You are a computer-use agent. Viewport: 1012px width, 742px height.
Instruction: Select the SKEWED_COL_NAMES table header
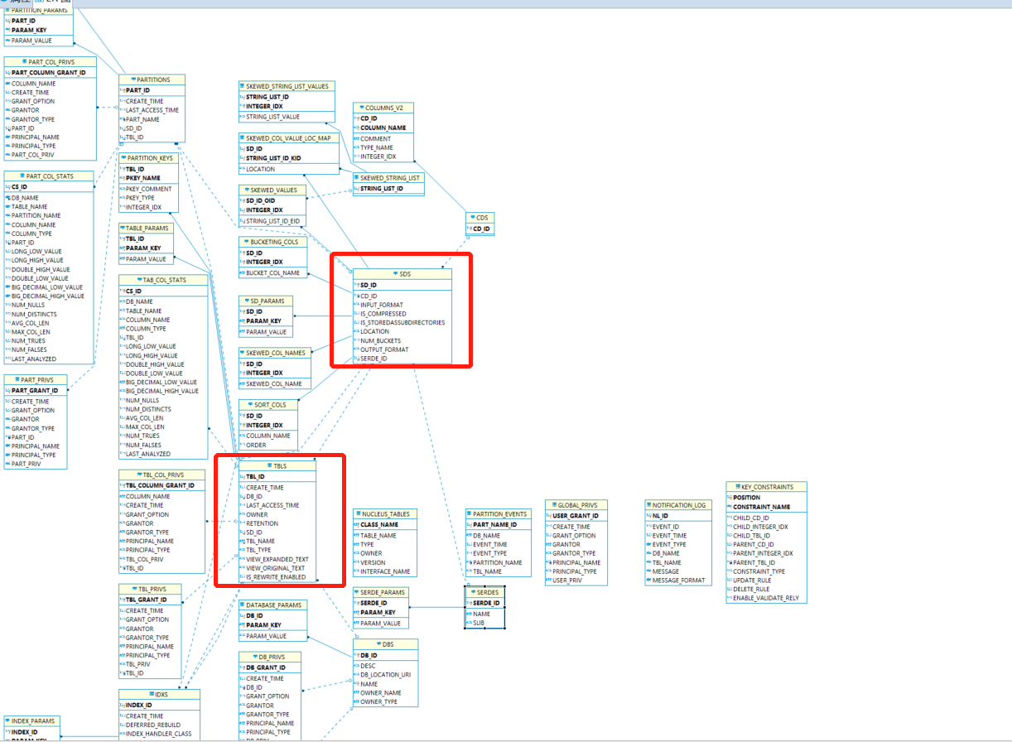[275, 353]
